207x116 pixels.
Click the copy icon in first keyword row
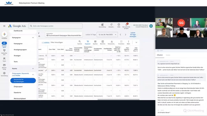tap(46, 55)
